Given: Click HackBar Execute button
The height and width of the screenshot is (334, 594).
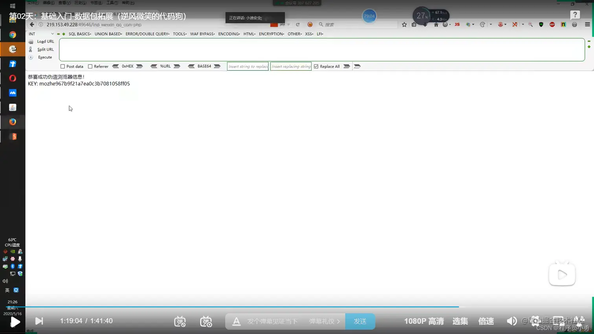Looking at the screenshot, I should point(41,57).
